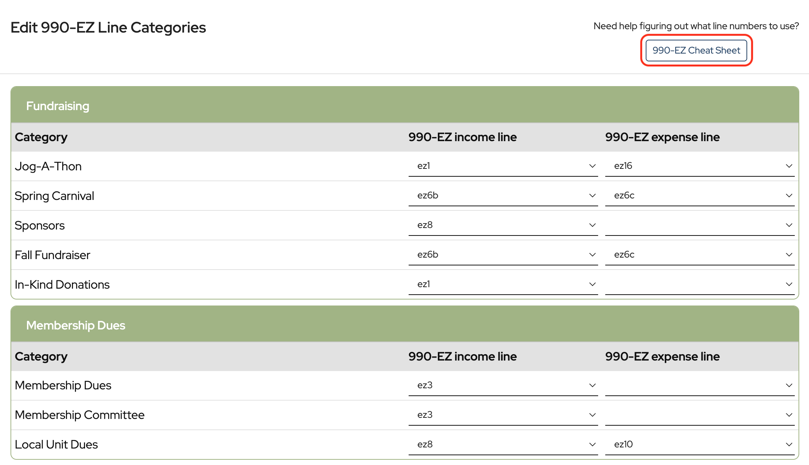The height and width of the screenshot is (465, 809).
Task: Pick expense line for Membership Committee
Action: pyautogui.click(x=699, y=415)
